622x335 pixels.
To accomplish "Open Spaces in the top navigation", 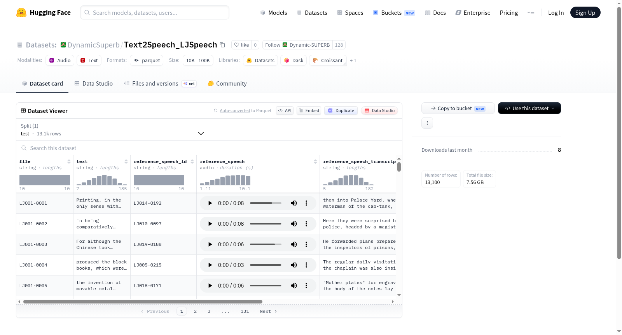I will coord(350,12).
